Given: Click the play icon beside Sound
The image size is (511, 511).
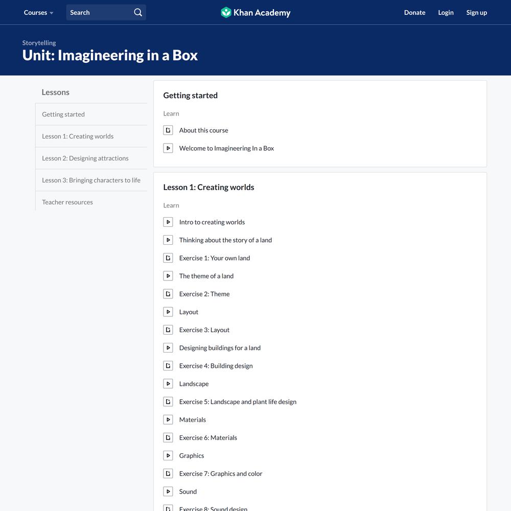Looking at the screenshot, I should tap(168, 492).
